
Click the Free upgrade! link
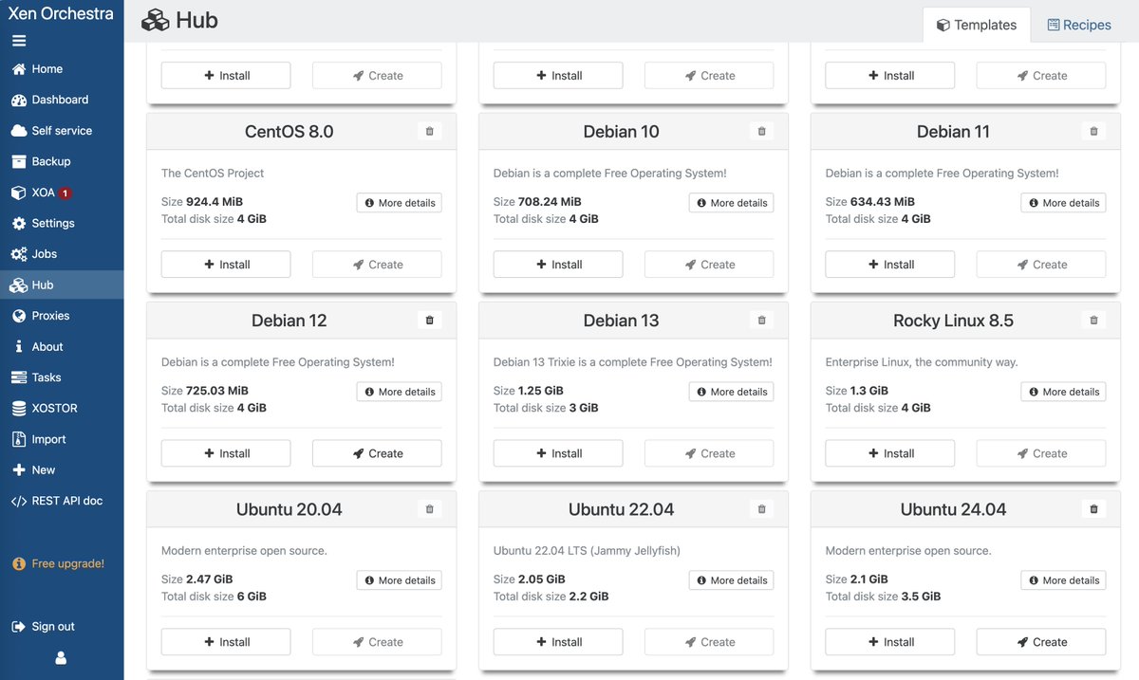58,563
